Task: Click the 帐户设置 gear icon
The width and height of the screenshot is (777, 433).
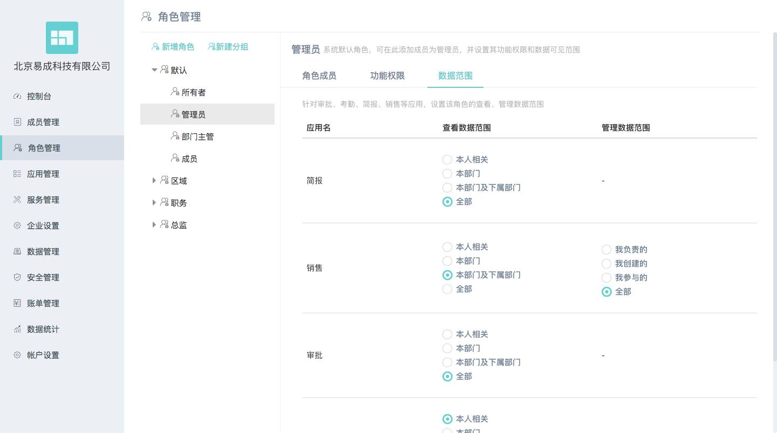Action: tap(17, 355)
